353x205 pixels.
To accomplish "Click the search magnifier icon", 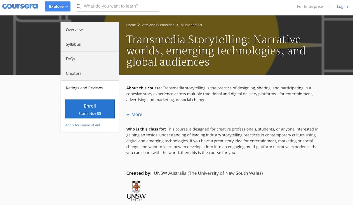I will click(79, 6).
